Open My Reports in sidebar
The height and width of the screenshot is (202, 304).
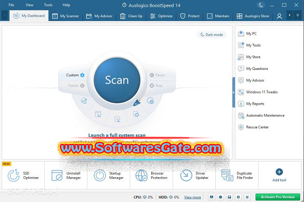click(x=251, y=104)
